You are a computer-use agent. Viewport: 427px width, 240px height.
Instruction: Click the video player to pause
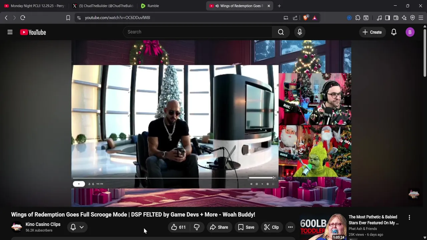point(211,123)
